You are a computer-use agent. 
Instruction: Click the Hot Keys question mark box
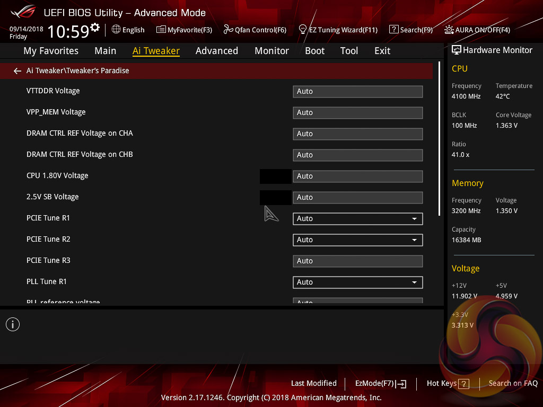463,384
